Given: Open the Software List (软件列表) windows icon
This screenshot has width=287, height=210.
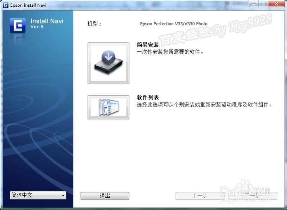Looking at the screenshot, I should (108, 107).
